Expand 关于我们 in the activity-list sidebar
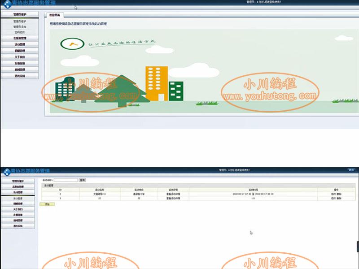 (x=18, y=209)
